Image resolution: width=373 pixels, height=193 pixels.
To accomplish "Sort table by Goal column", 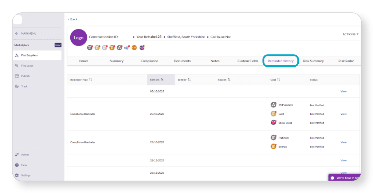I will [x=278, y=80].
